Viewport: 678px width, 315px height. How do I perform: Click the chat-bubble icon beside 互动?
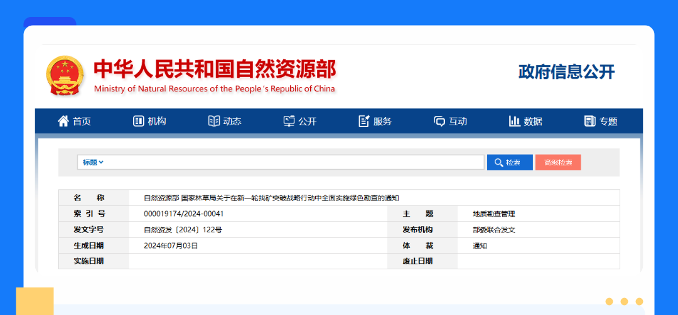pyautogui.click(x=439, y=121)
